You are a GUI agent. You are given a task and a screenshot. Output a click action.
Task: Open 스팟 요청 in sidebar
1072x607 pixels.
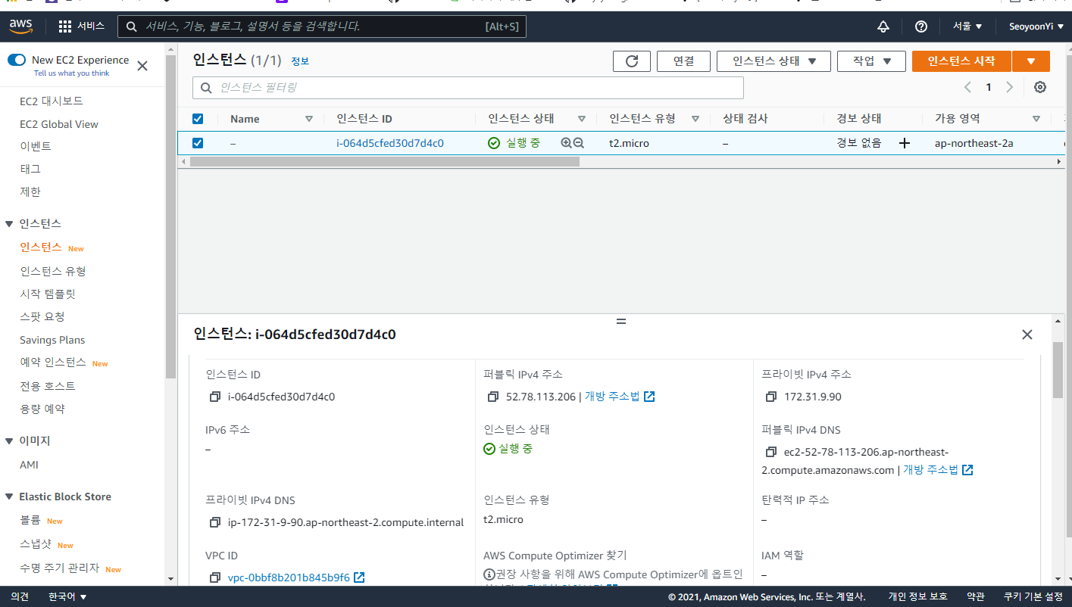pyautogui.click(x=42, y=316)
